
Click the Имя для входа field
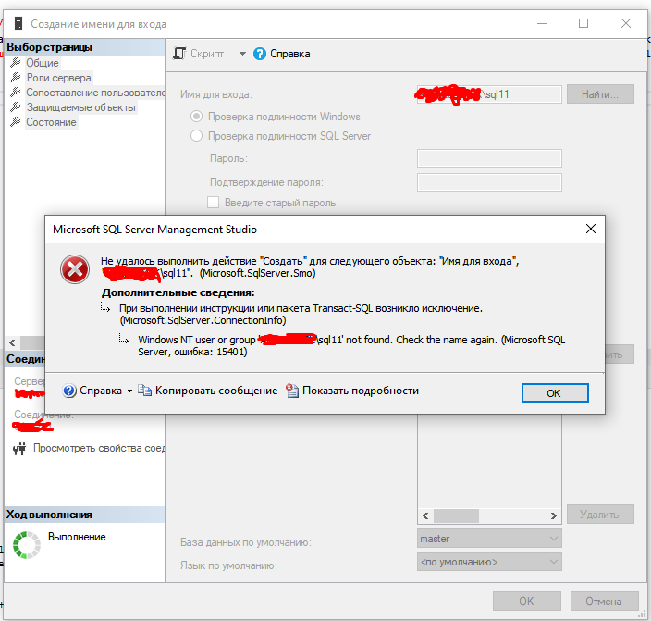[489, 94]
